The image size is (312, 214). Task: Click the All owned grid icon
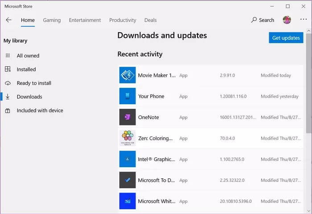click(x=8, y=56)
